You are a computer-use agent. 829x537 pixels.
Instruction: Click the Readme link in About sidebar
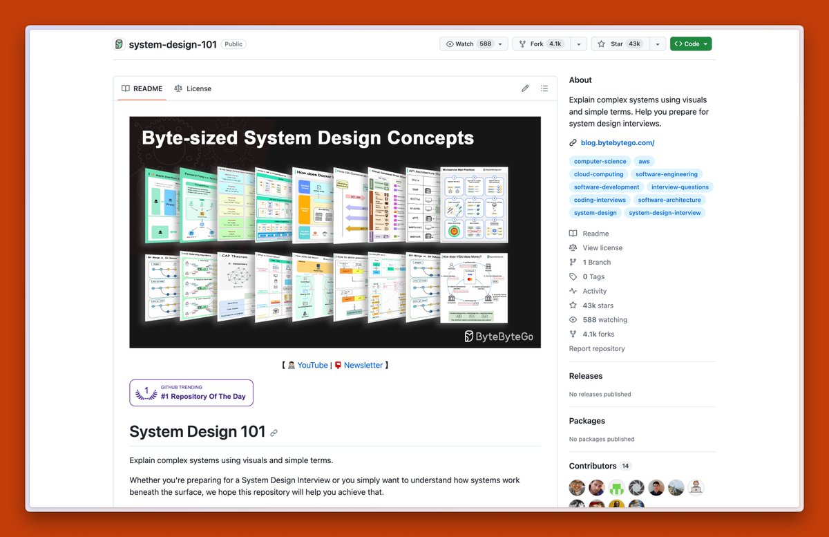click(x=589, y=234)
